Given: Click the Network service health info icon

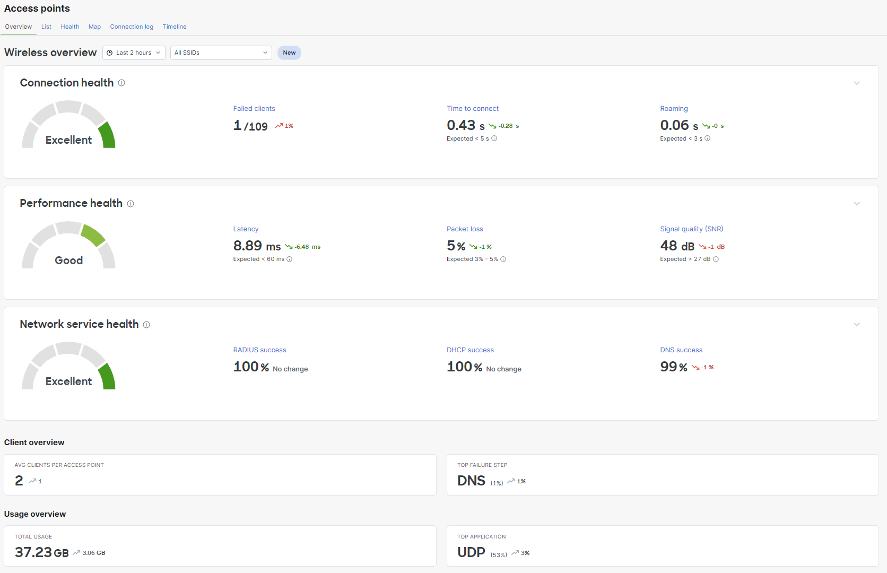Looking at the screenshot, I should [146, 324].
